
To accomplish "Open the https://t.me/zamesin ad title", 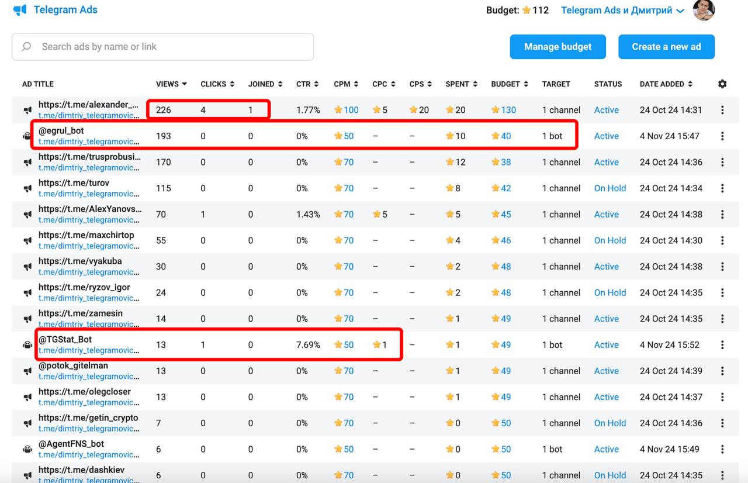I will coord(81,313).
